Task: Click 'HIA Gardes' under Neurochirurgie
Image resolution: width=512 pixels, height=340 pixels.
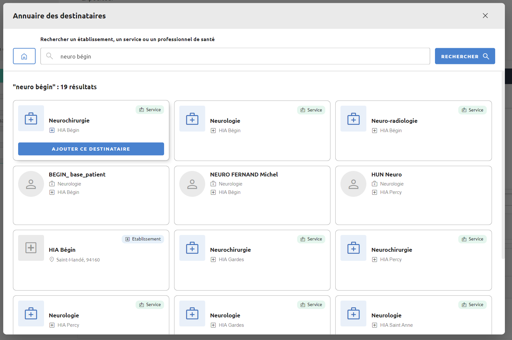Action: point(231,260)
